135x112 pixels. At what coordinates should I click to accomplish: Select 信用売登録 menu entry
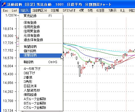(41, 27)
